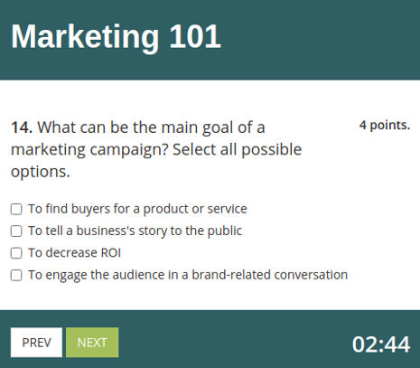Click the "4 points." score label
The height and width of the screenshot is (368, 420).
[x=385, y=125]
